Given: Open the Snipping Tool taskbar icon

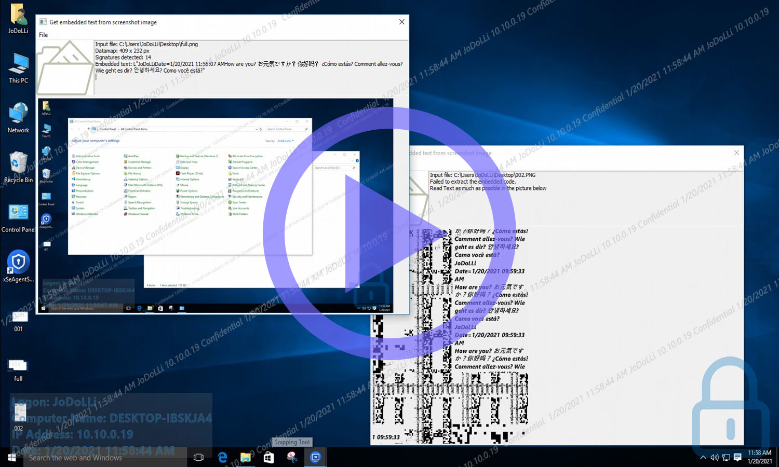Looking at the screenshot, I should click(x=292, y=457).
